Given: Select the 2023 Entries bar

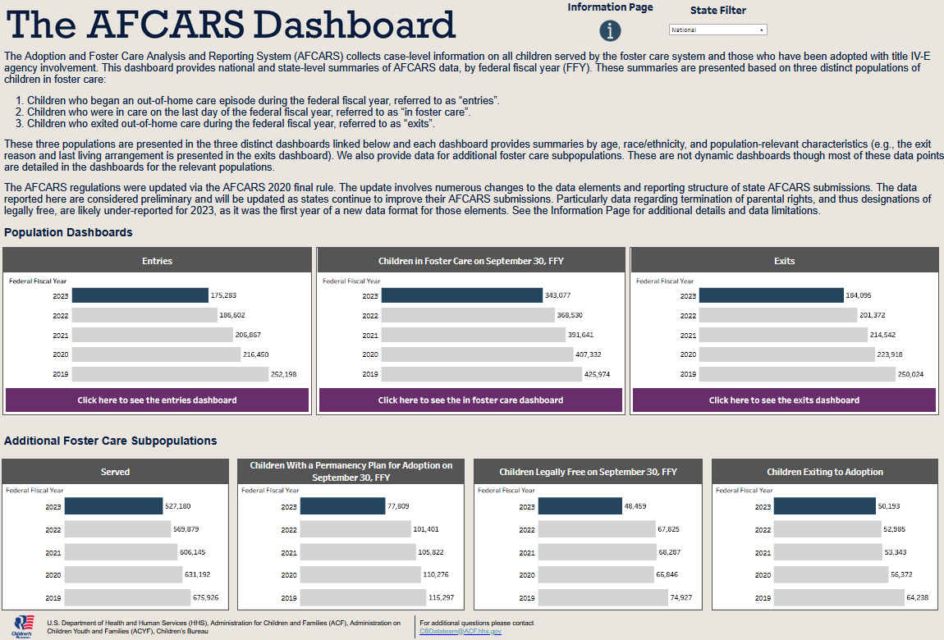Looking at the screenshot, I should click(x=140, y=295).
